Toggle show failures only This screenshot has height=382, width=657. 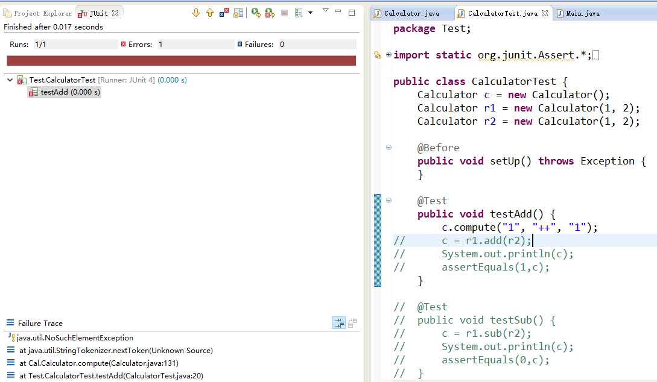pyautogui.click(x=224, y=13)
